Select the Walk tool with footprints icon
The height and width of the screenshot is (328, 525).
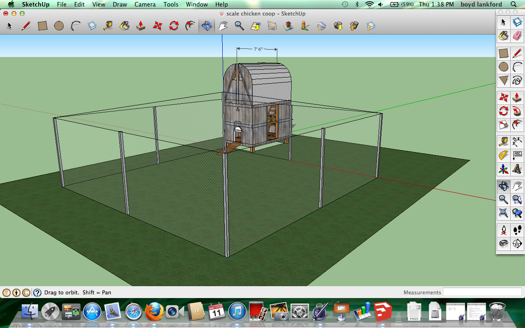(x=517, y=230)
